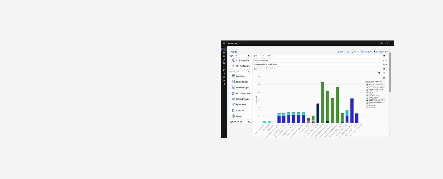Toggle Workstation legend series

click(x=372, y=107)
